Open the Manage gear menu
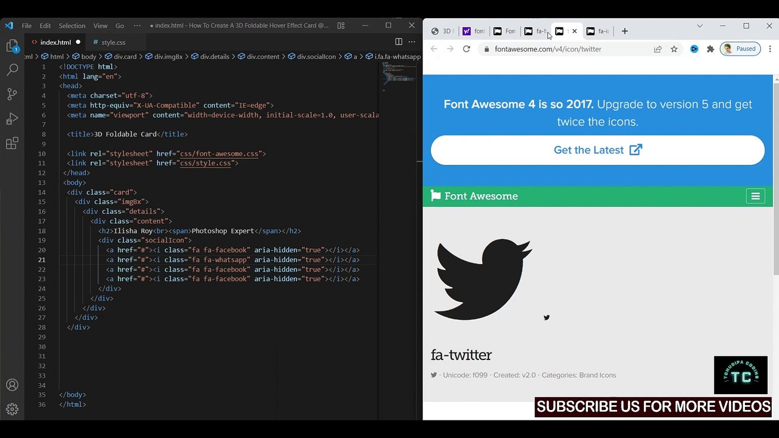The height and width of the screenshot is (438, 779). 12,409
